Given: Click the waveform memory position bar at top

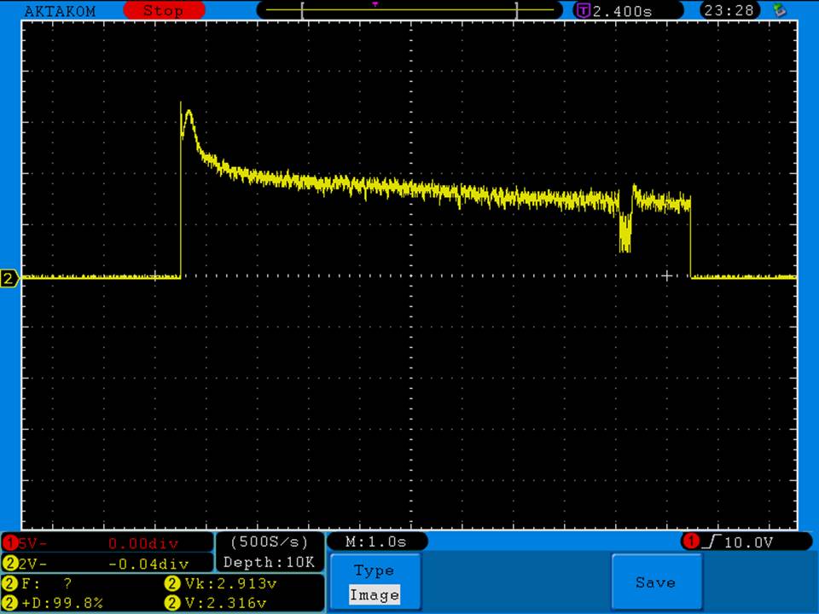Looking at the screenshot, I should [409, 11].
